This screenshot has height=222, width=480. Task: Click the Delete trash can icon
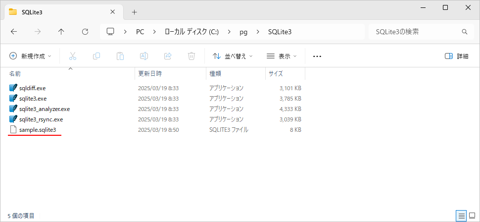click(x=192, y=56)
